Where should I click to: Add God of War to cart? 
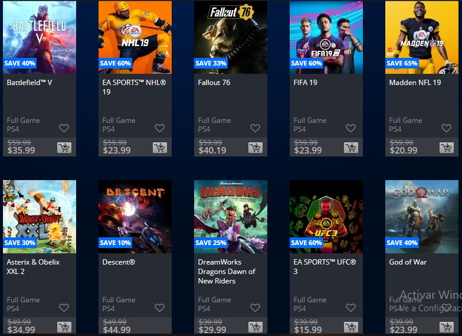tap(447, 327)
